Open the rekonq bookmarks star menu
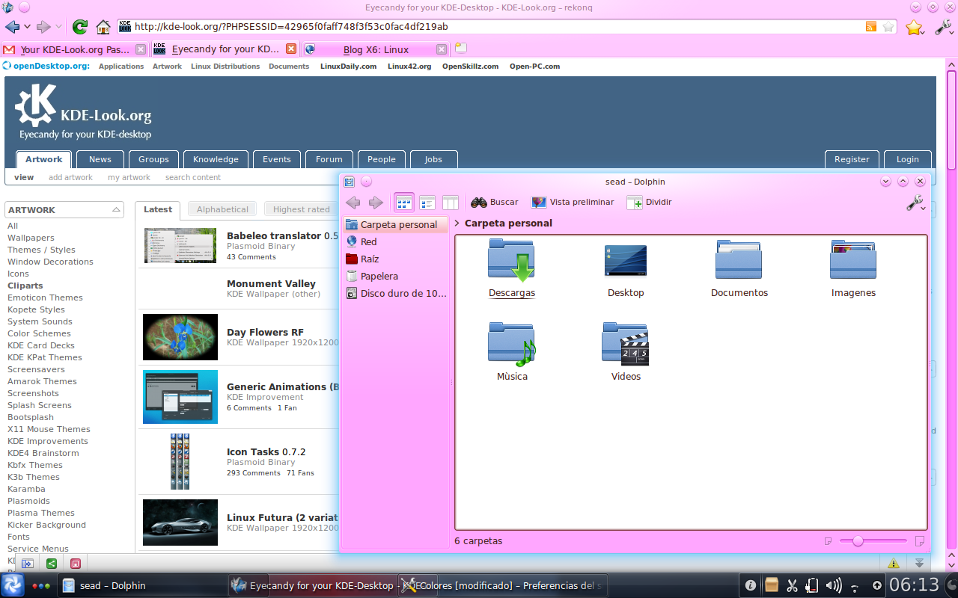 (914, 28)
